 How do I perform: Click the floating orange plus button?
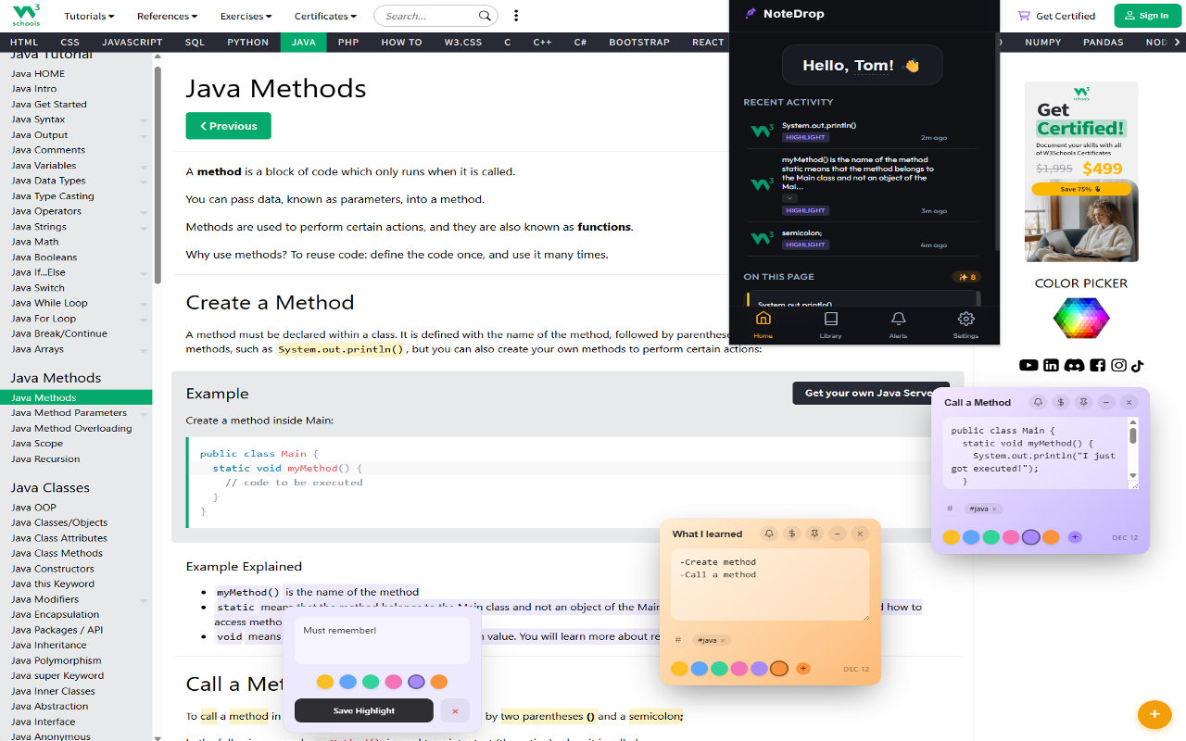(x=1154, y=714)
